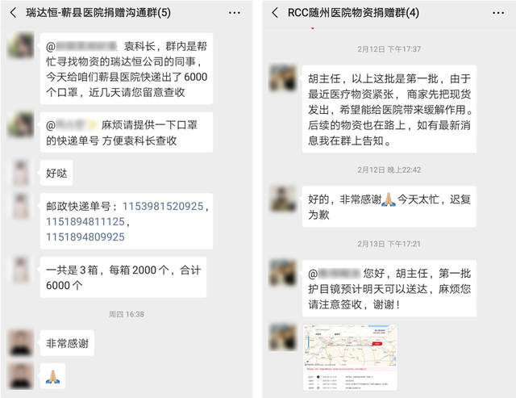The image size is (516, 398).
Task: Tap avatar beside 非常感谢 message
Action: click(x=21, y=342)
